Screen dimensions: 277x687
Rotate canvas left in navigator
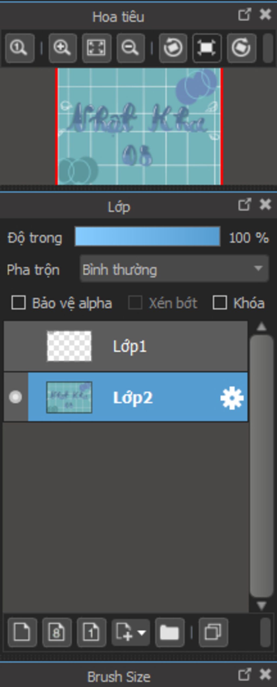click(x=173, y=48)
